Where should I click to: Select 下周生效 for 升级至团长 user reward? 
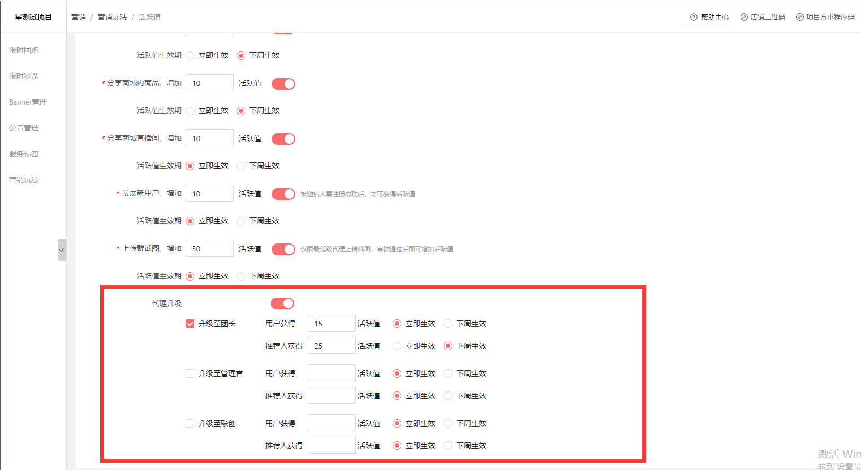tap(448, 324)
